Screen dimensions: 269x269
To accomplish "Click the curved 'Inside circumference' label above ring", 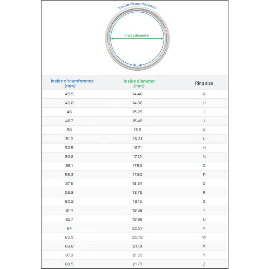I will coord(137,5).
